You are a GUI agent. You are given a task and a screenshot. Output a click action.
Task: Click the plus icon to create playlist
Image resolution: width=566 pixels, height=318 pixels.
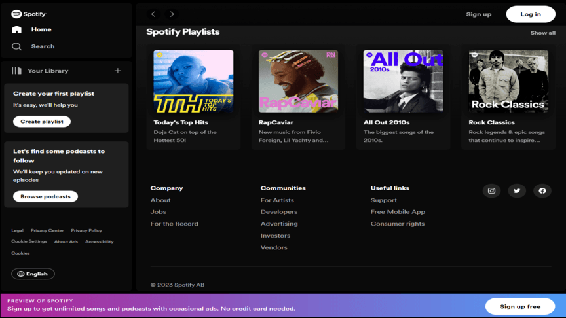[x=118, y=71]
